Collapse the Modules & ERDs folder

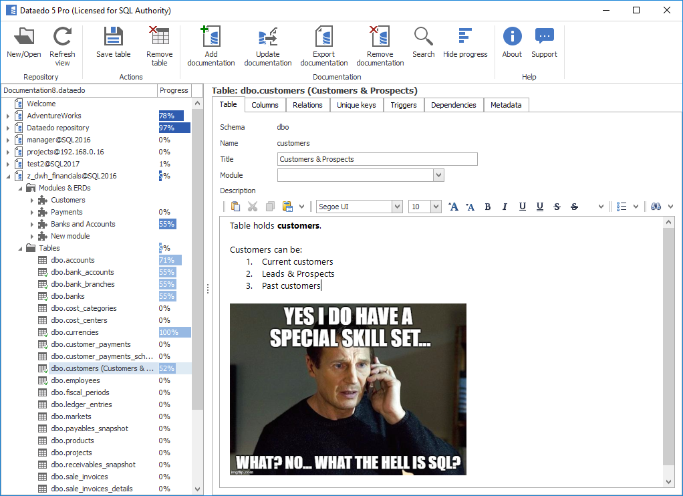[x=20, y=189]
